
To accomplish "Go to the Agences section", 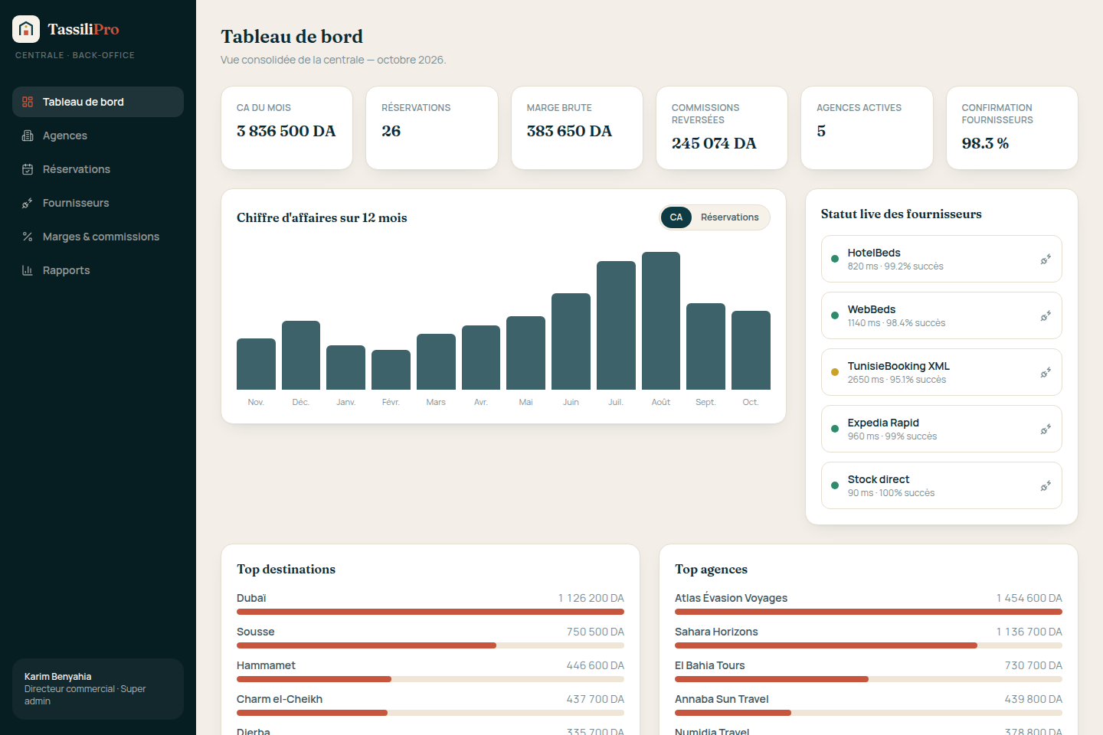I will click(98, 136).
